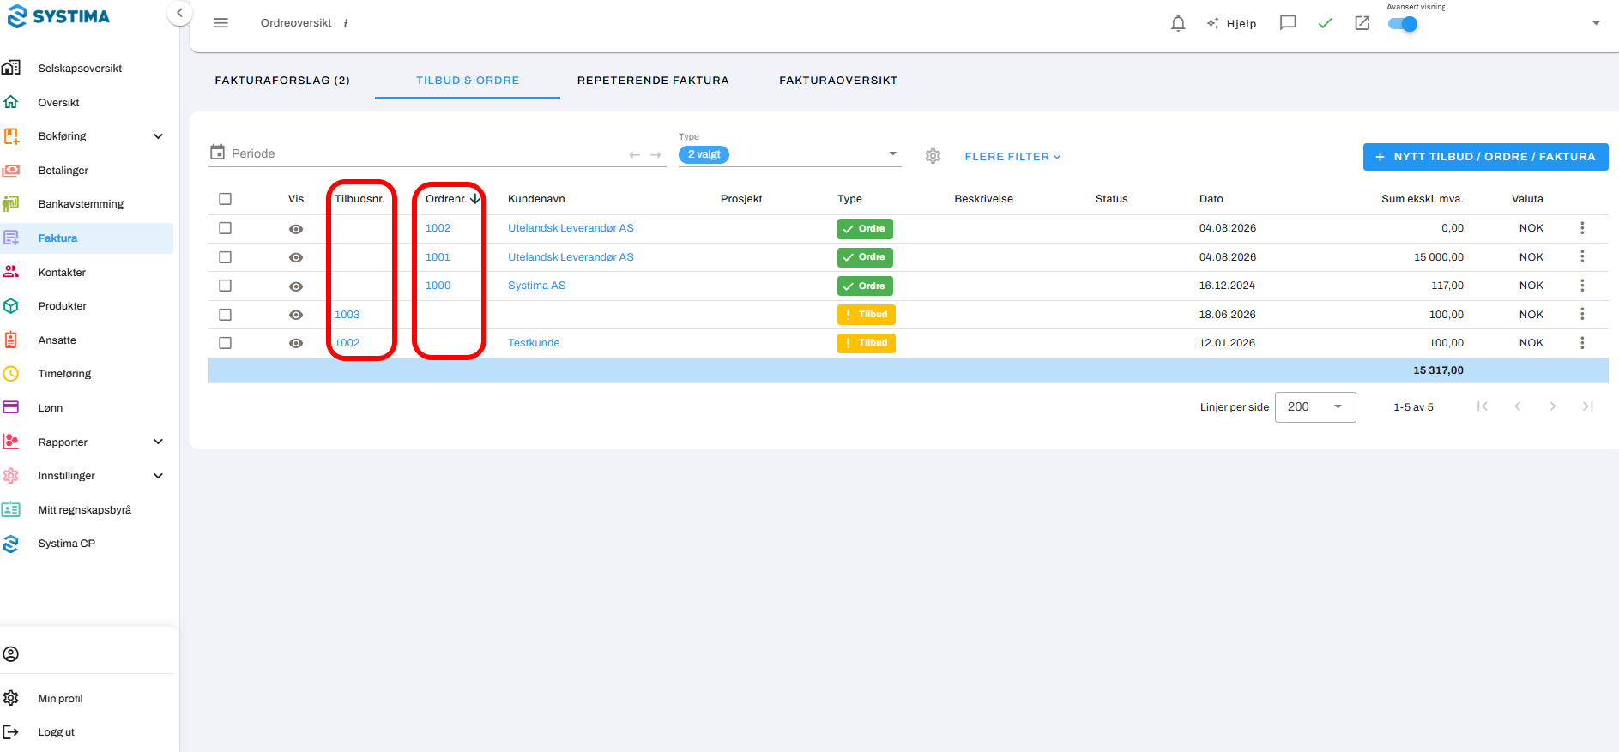Select all rows header checkbox
Screen dimensions: 1619x752
point(226,199)
